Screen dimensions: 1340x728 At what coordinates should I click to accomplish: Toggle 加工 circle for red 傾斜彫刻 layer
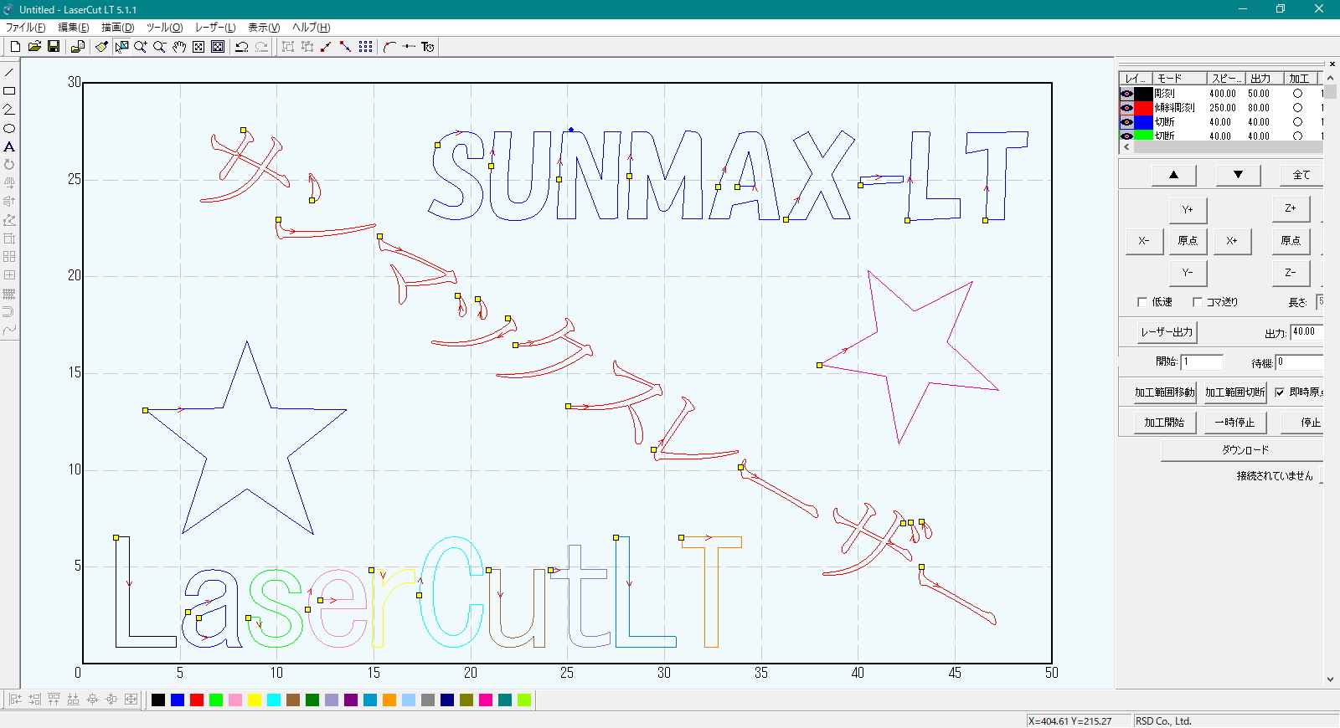click(x=1297, y=108)
